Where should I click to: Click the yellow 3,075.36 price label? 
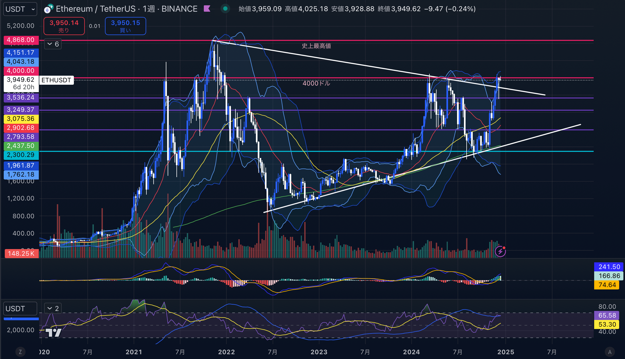[x=21, y=119]
